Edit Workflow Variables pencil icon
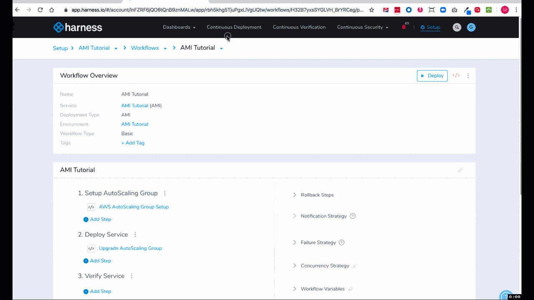534x300 pixels. pyautogui.click(x=350, y=289)
